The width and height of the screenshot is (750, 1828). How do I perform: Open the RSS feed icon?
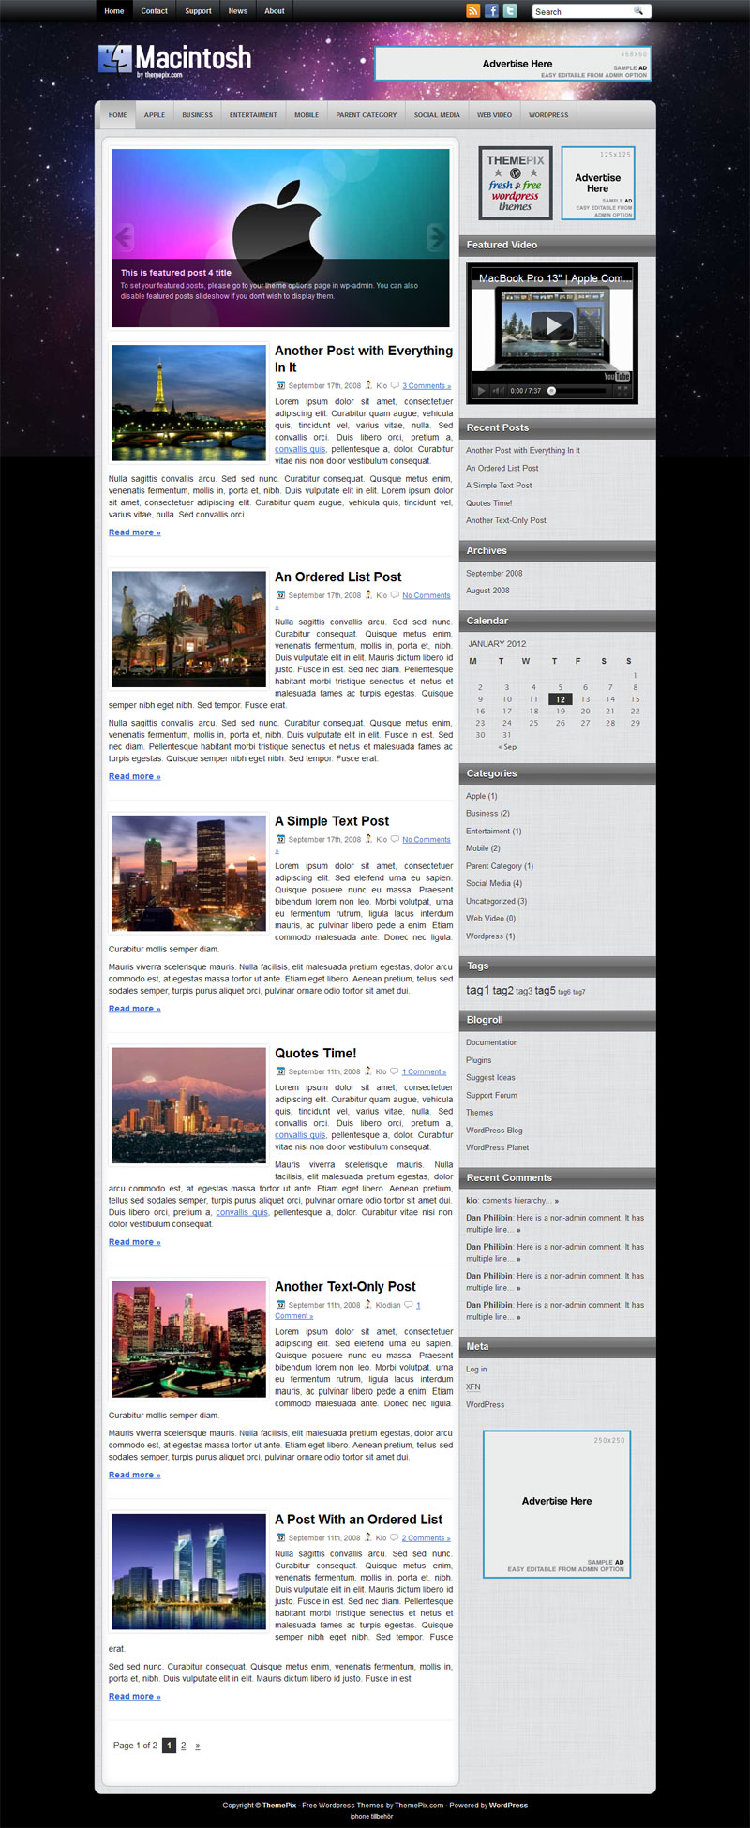[x=473, y=11]
